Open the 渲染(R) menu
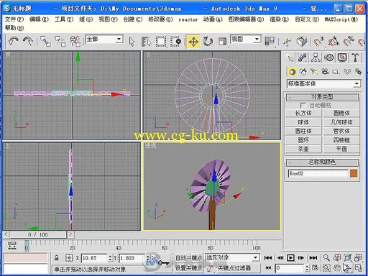The width and height of the screenshot is (368, 276). click(279, 19)
